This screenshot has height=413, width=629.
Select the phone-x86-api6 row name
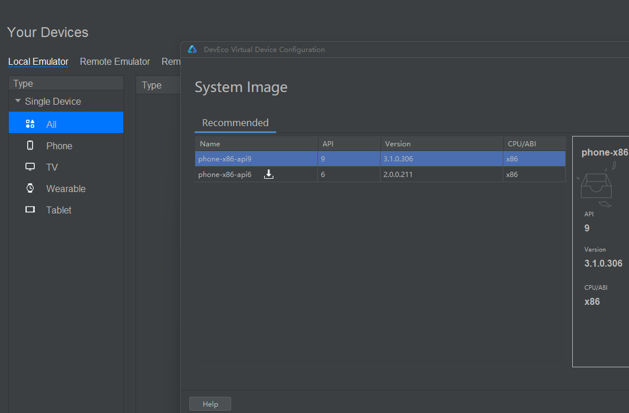(x=225, y=174)
